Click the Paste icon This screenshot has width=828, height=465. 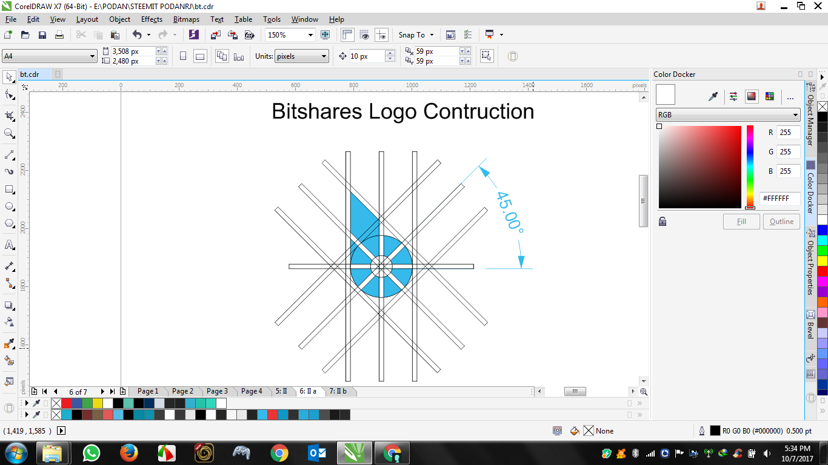pos(115,35)
